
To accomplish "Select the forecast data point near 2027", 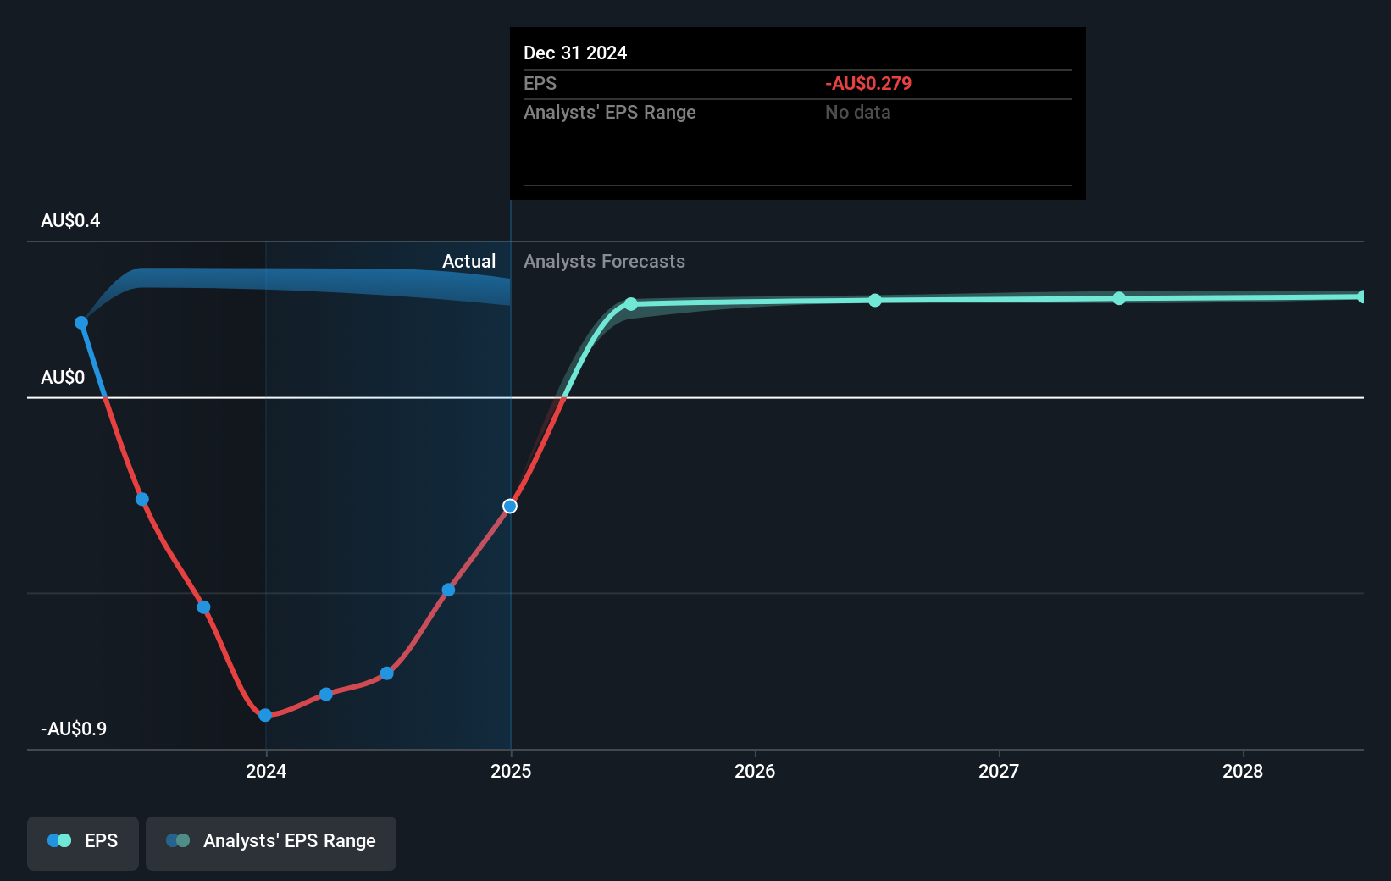I will pyautogui.click(x=1119, y=298).
